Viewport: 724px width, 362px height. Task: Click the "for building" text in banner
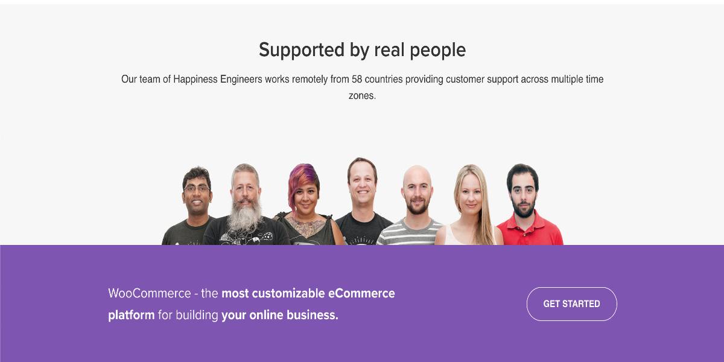point(188,315)
